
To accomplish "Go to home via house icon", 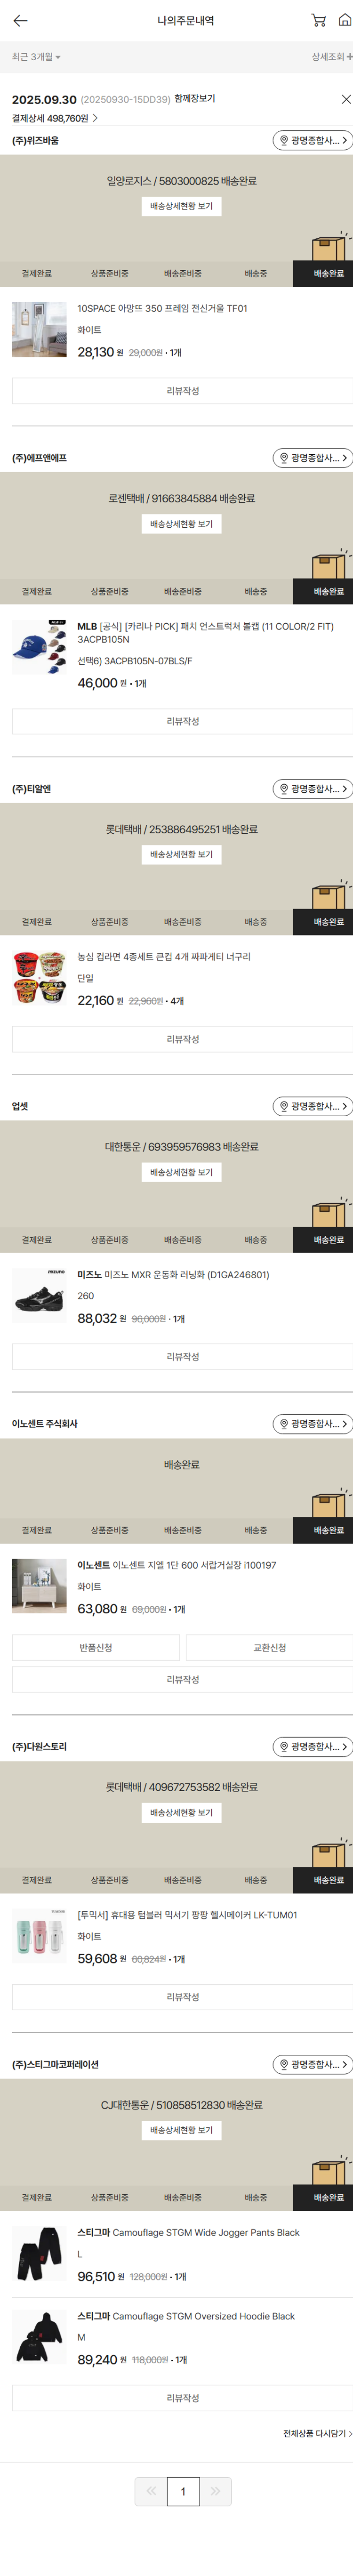I will point(344,20).
